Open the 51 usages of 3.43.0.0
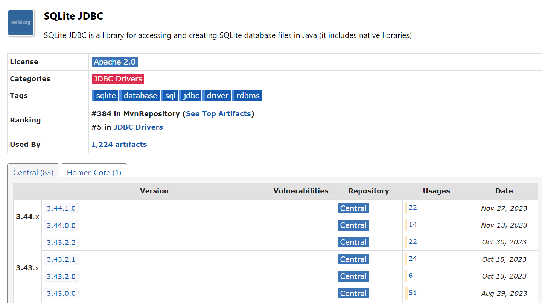The width and height of the screenshot is (542, 303). pyautogui.click(x=413, y=293)
